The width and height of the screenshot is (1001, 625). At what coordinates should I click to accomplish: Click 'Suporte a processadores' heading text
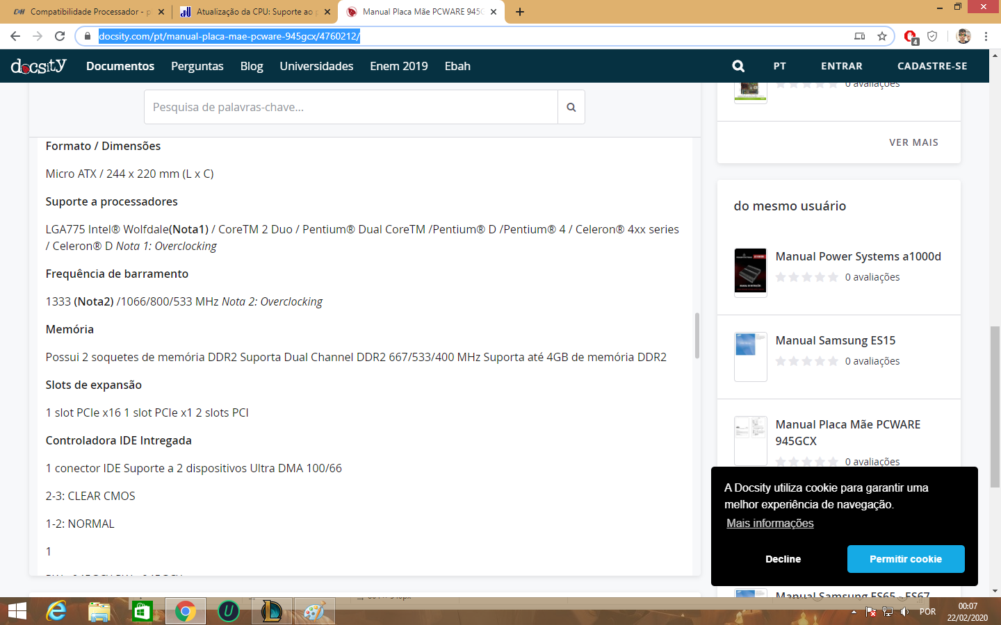coord(112,201)
